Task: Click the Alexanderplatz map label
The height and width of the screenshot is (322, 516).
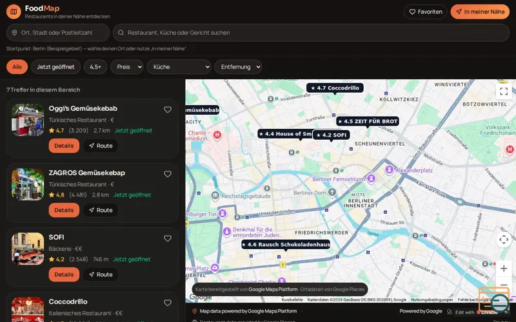Action: 414,170
